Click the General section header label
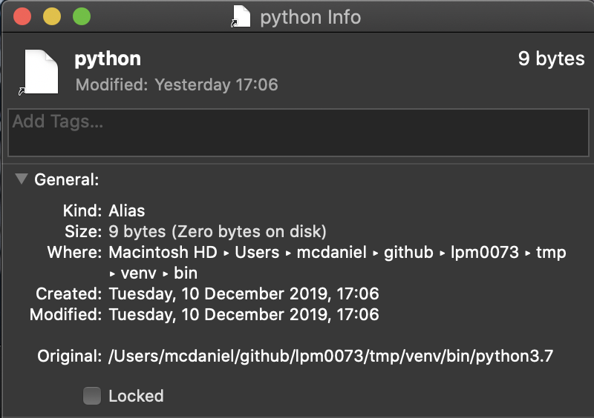This screenshot has width=594, height=418. [x=67, y=179]
